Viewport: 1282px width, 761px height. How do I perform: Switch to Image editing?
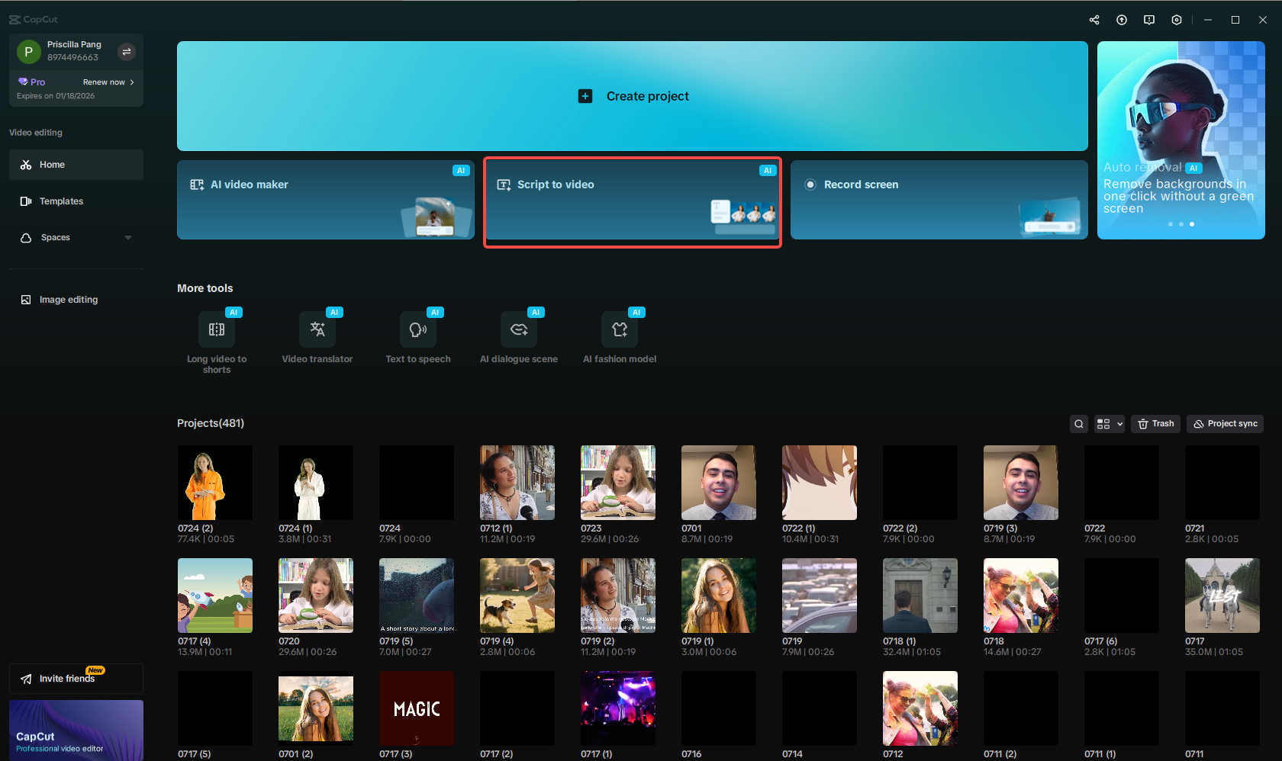[x=68, y=299]
